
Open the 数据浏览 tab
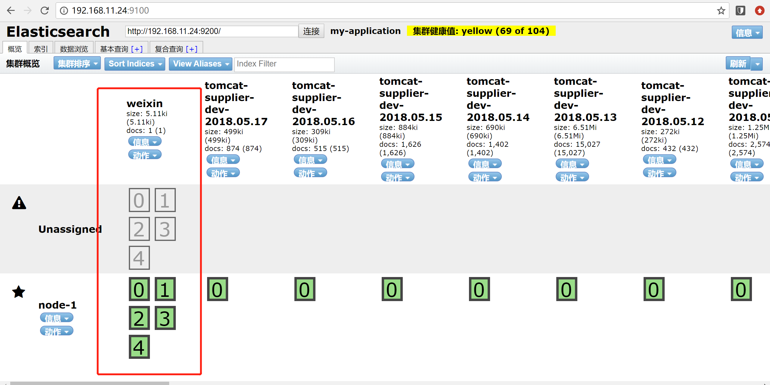74,48
